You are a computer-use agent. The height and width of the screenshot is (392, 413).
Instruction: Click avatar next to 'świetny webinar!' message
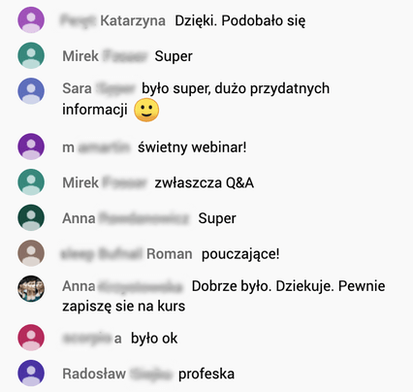(31, 147)
